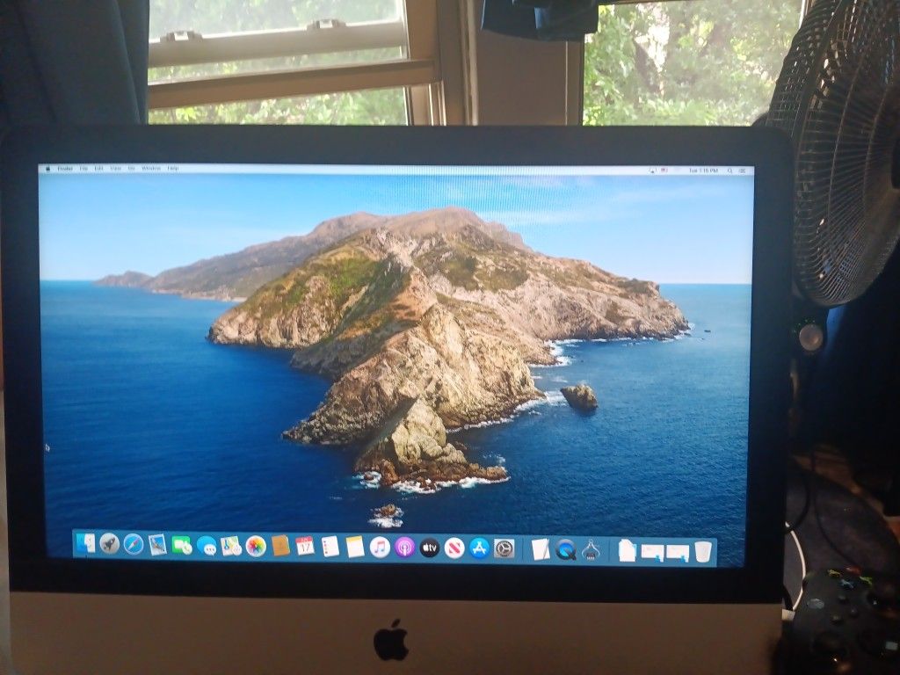This screenshot has height=675, width=900.
Task: Launch Music icon in Dock
Action: point(380,547)
